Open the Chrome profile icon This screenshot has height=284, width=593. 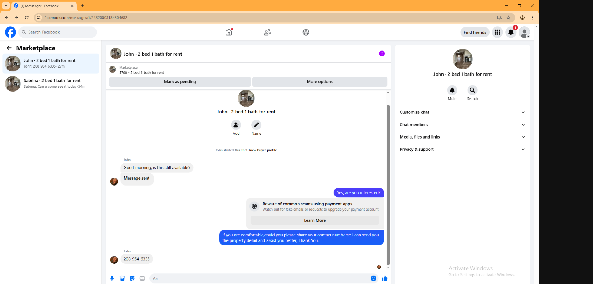point(522,18)
